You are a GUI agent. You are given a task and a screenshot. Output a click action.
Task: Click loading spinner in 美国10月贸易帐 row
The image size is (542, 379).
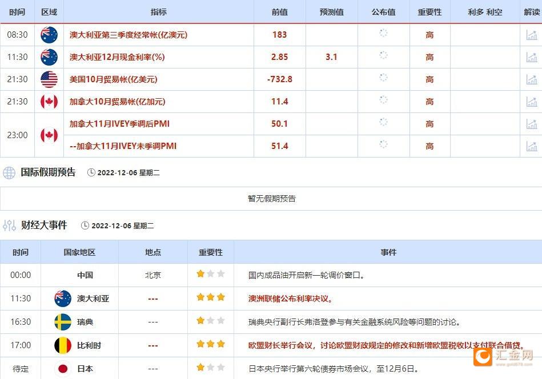coord(383,78)
